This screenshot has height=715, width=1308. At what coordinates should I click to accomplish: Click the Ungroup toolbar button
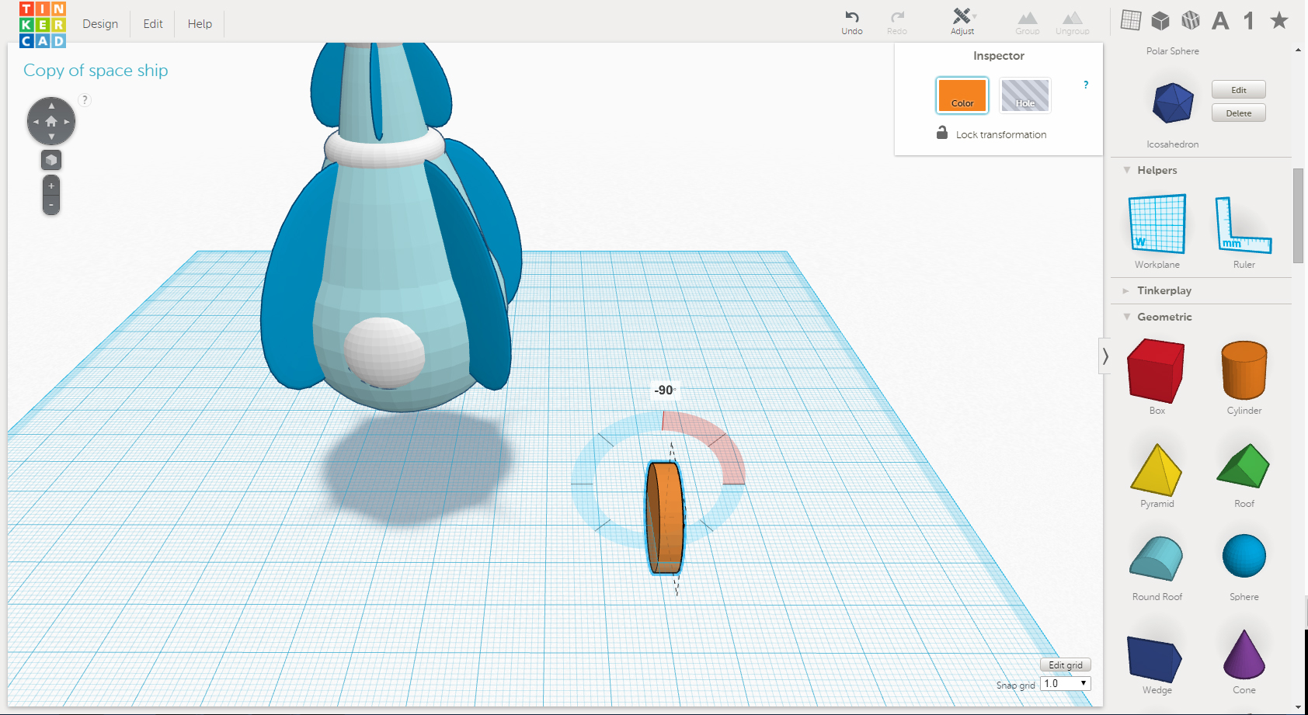click(x=1073, y=23)
